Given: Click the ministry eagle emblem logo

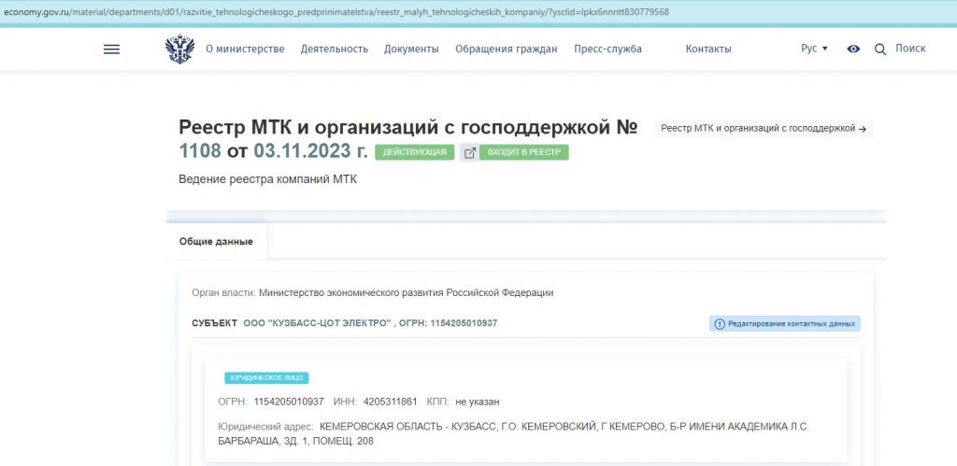Looking at the screenshot, I should click(179, 49).
